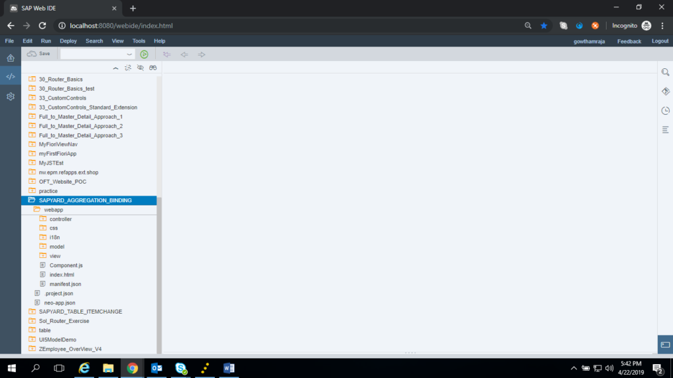Screen dimensions: 673x378
Task: Open Word from the taskbar
Action: coord(229,368)
